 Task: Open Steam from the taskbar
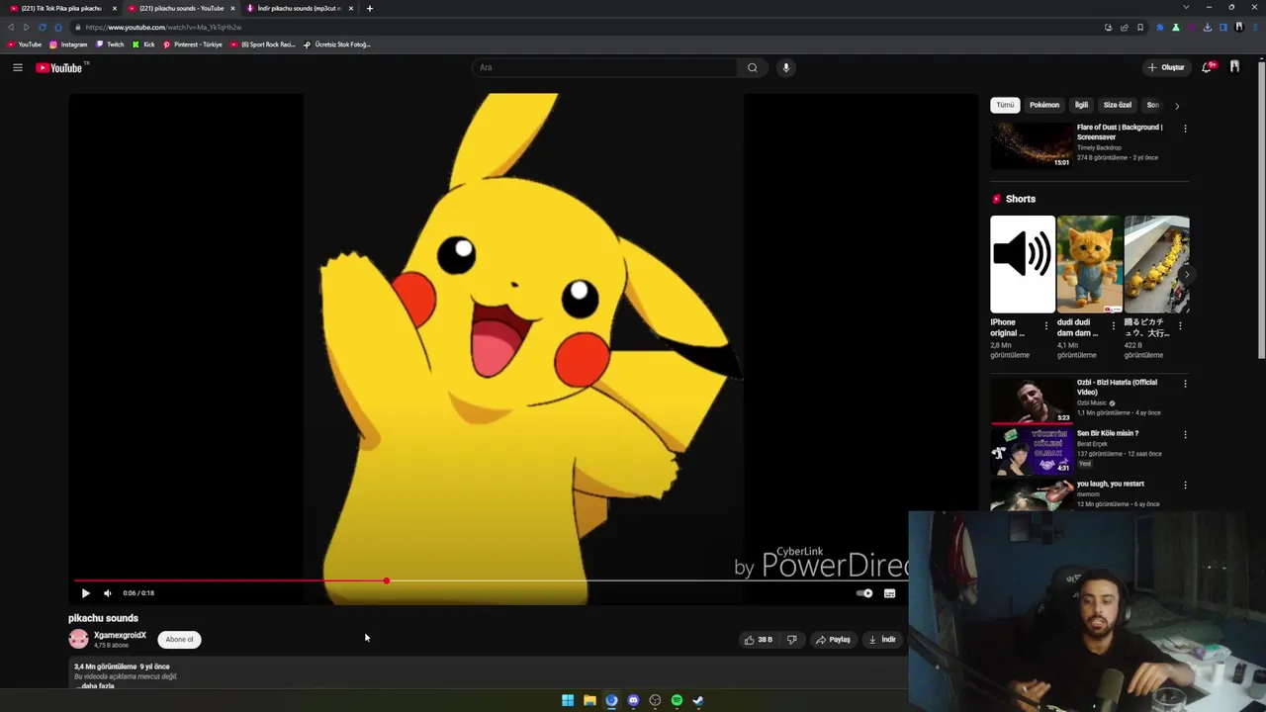tap(698, 700)
